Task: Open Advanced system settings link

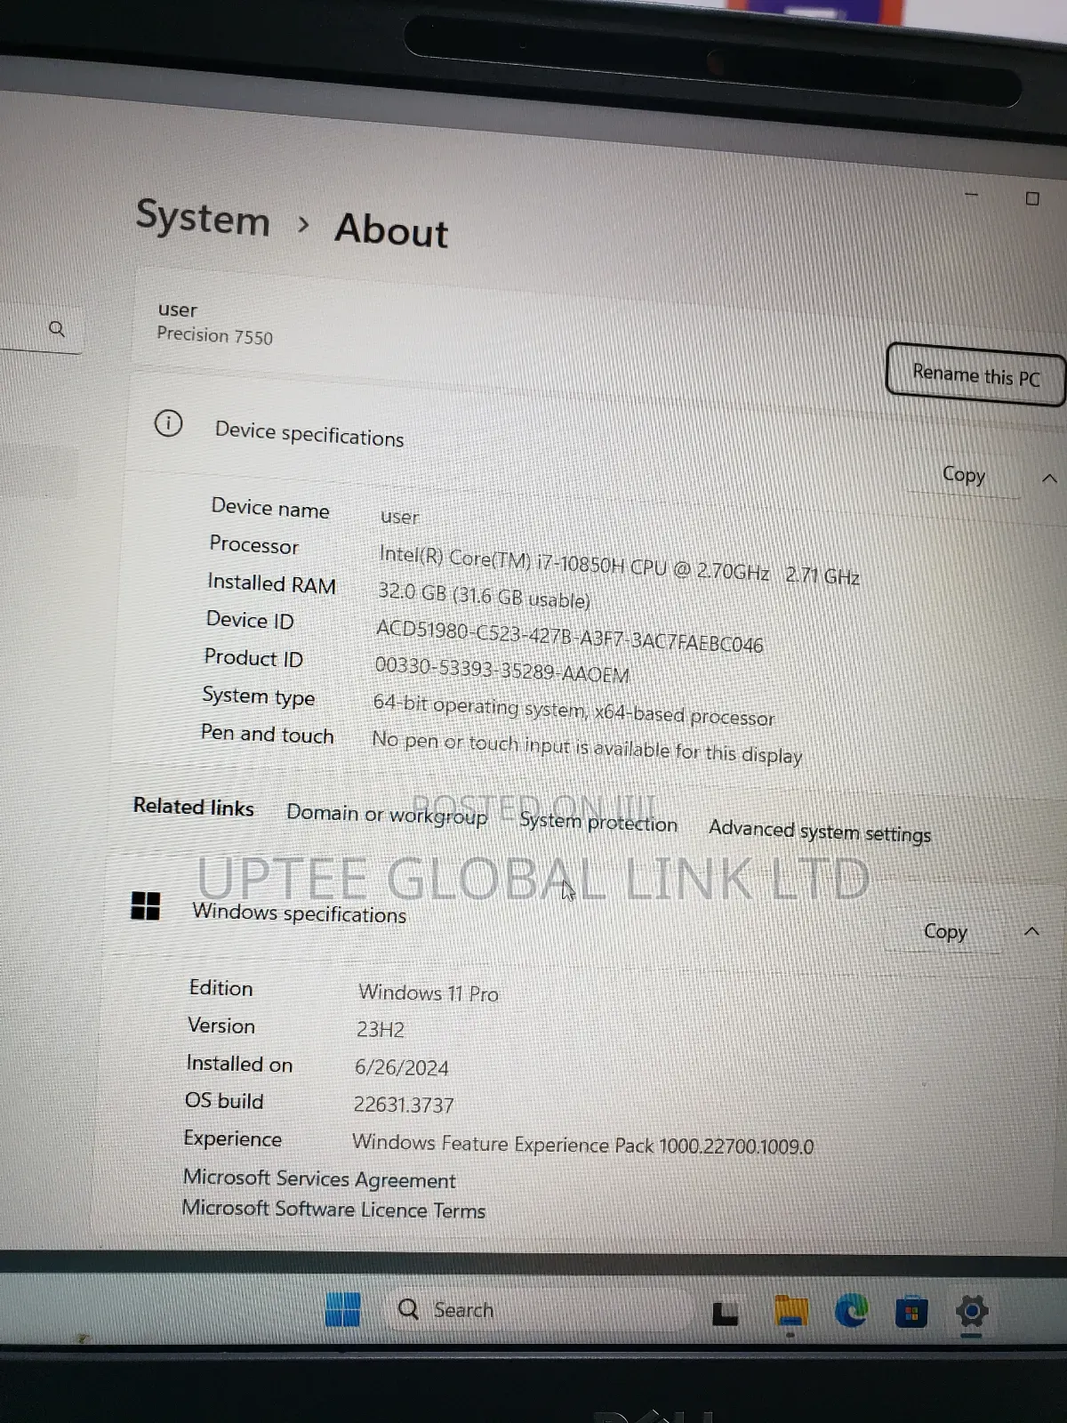Action: (x=820, y=832)
